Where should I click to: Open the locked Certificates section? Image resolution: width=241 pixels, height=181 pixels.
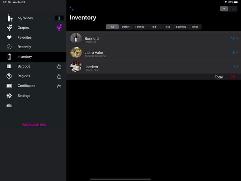33,86
